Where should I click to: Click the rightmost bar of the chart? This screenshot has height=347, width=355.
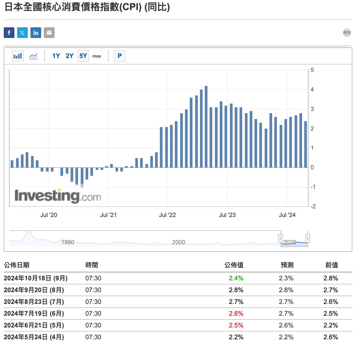[306, 144]
